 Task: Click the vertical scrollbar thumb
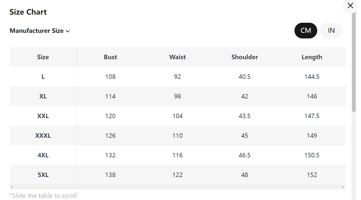coord(354,62)
